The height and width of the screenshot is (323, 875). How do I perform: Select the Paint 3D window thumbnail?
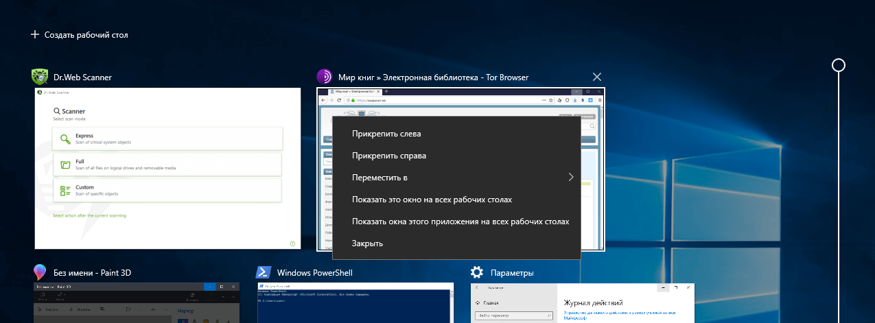pos(137,302)
